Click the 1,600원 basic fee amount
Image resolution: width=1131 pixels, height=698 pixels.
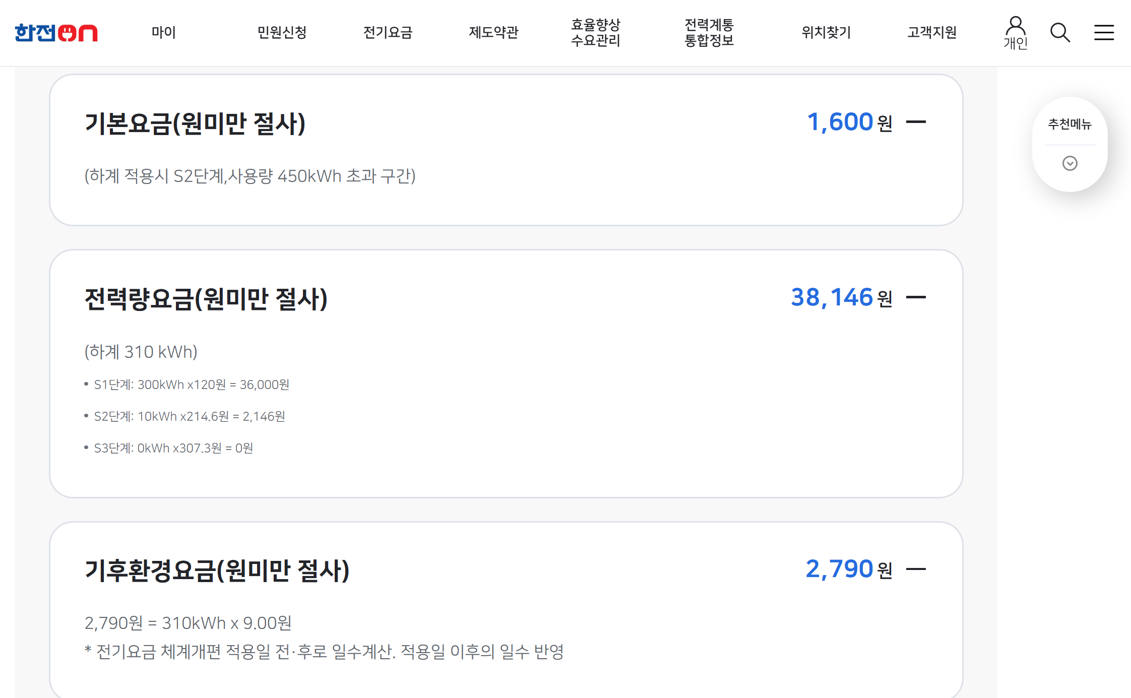pos(841,121)
